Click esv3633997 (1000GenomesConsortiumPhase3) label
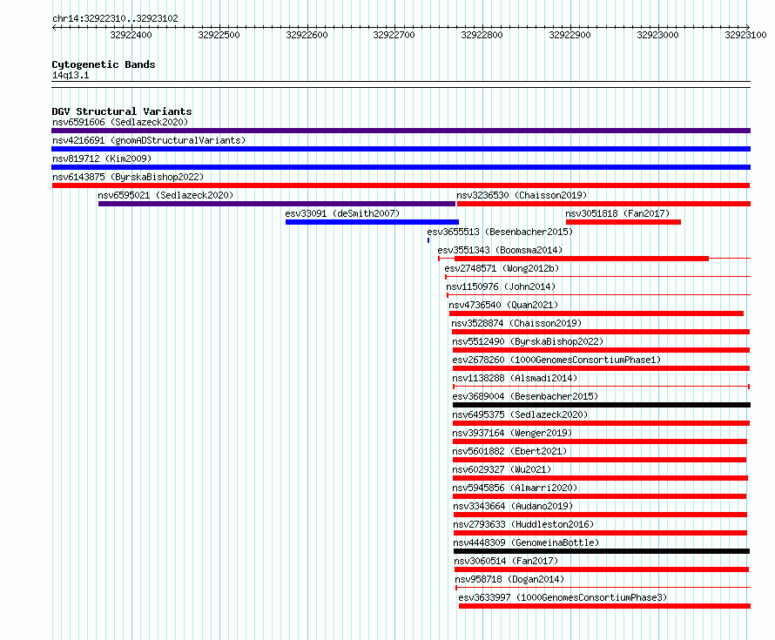 (x=563, y=597)
